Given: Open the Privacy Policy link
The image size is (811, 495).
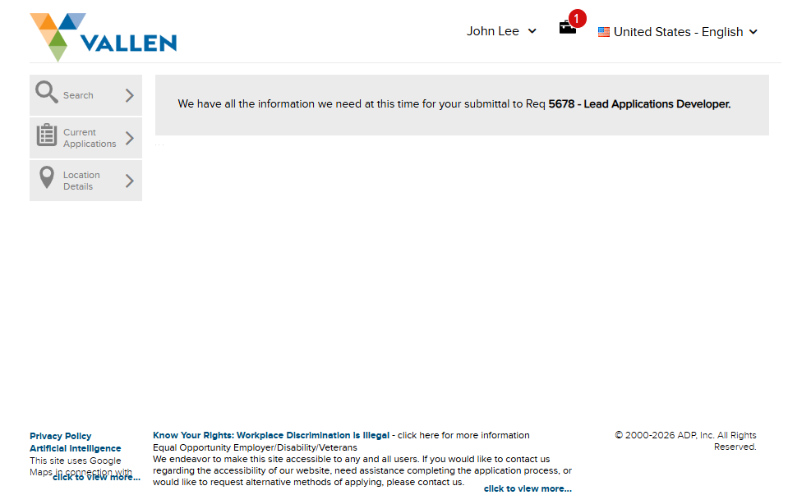Looking at the screenshot, I should point(61,436).
